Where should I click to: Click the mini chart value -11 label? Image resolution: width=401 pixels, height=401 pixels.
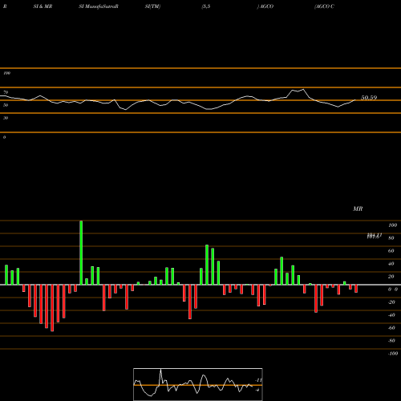258,380
